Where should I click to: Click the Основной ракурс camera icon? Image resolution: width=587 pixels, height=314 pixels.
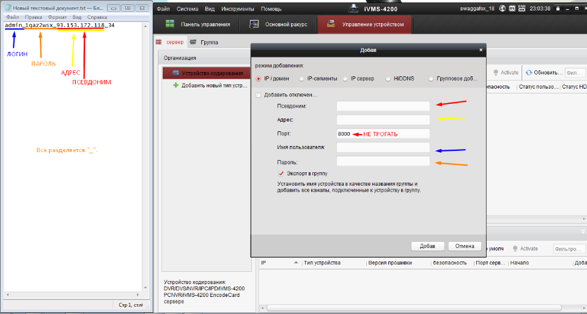[254, 24]
